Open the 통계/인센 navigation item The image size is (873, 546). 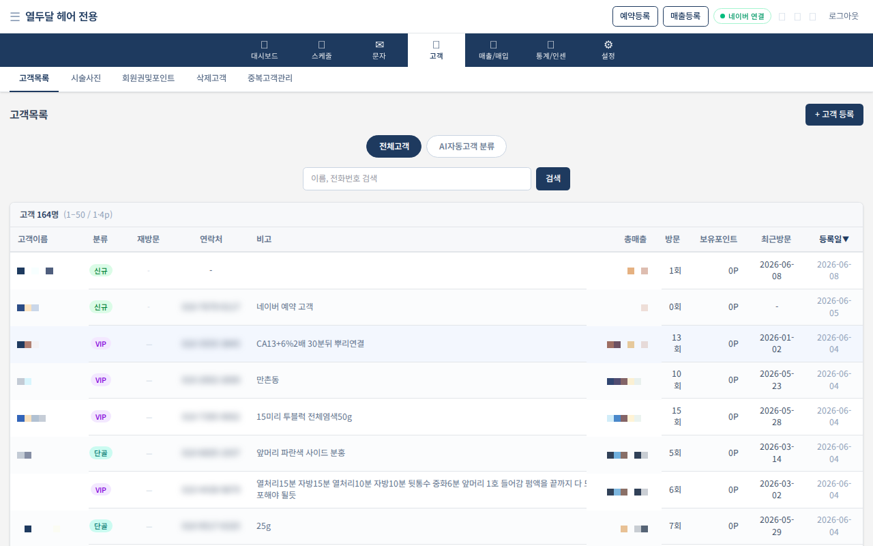click(551, 50)
